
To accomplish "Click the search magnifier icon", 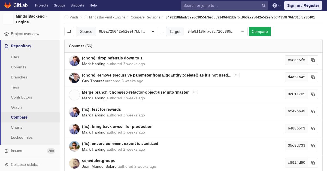I will coord(264,5).
